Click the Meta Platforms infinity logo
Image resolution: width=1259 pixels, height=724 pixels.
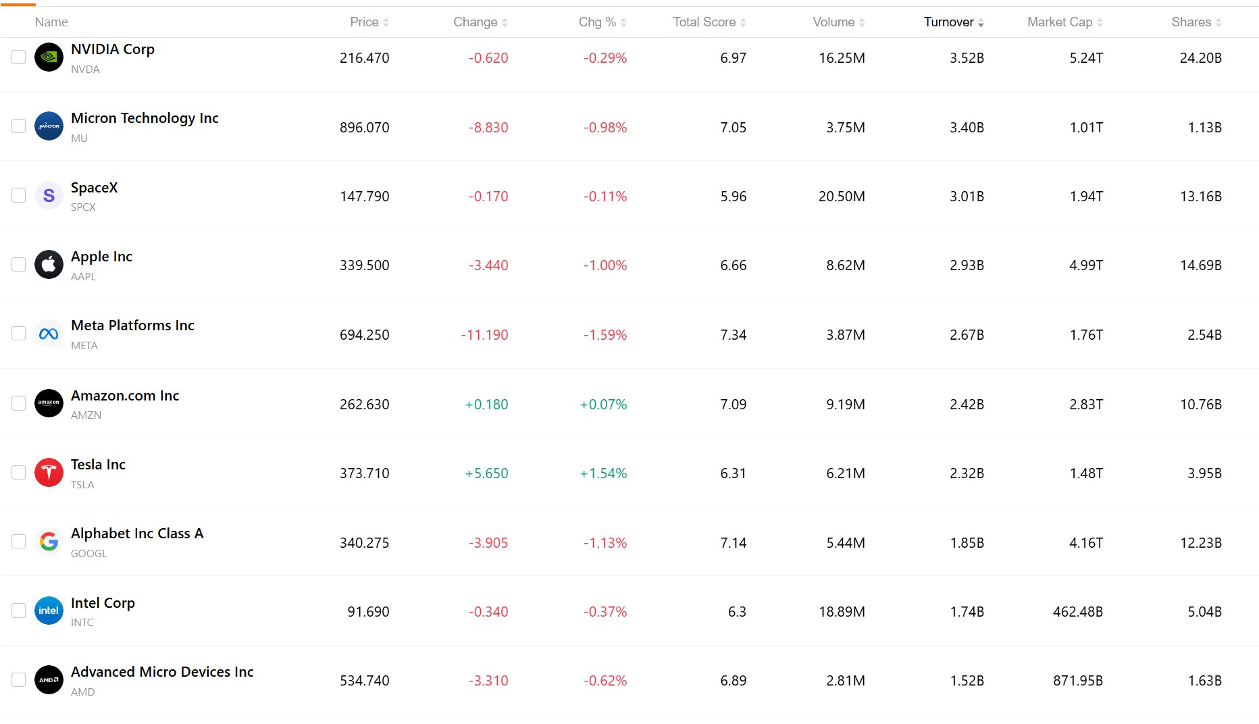(49, 334)
